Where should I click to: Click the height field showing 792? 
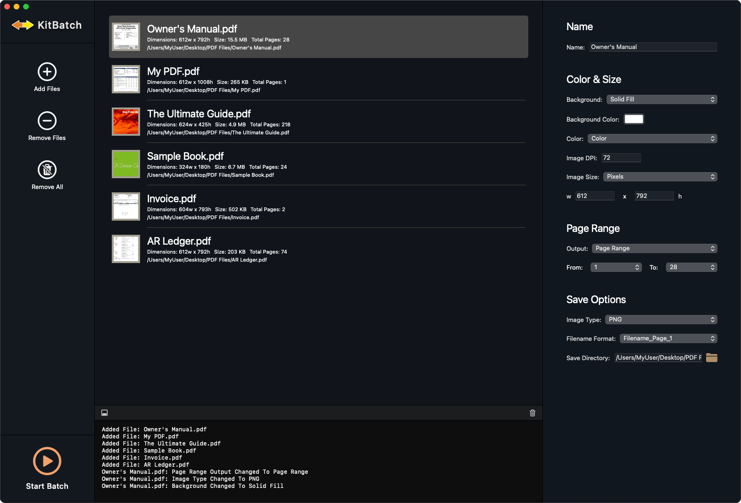click(x=654, y=196)
